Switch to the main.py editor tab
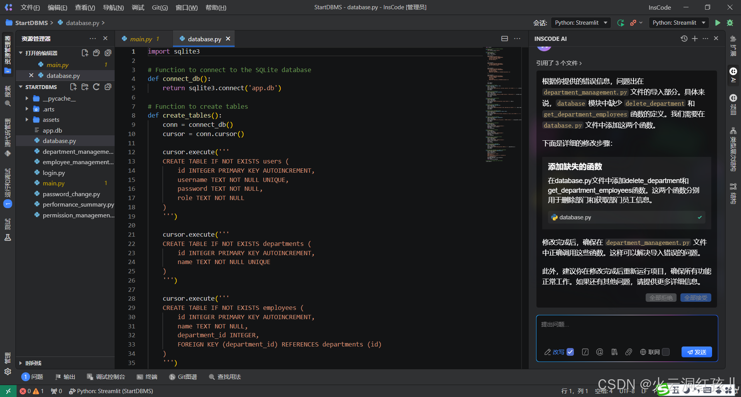Image resolution: width=741 pixels, height=397 pixels. coord(141,39)
